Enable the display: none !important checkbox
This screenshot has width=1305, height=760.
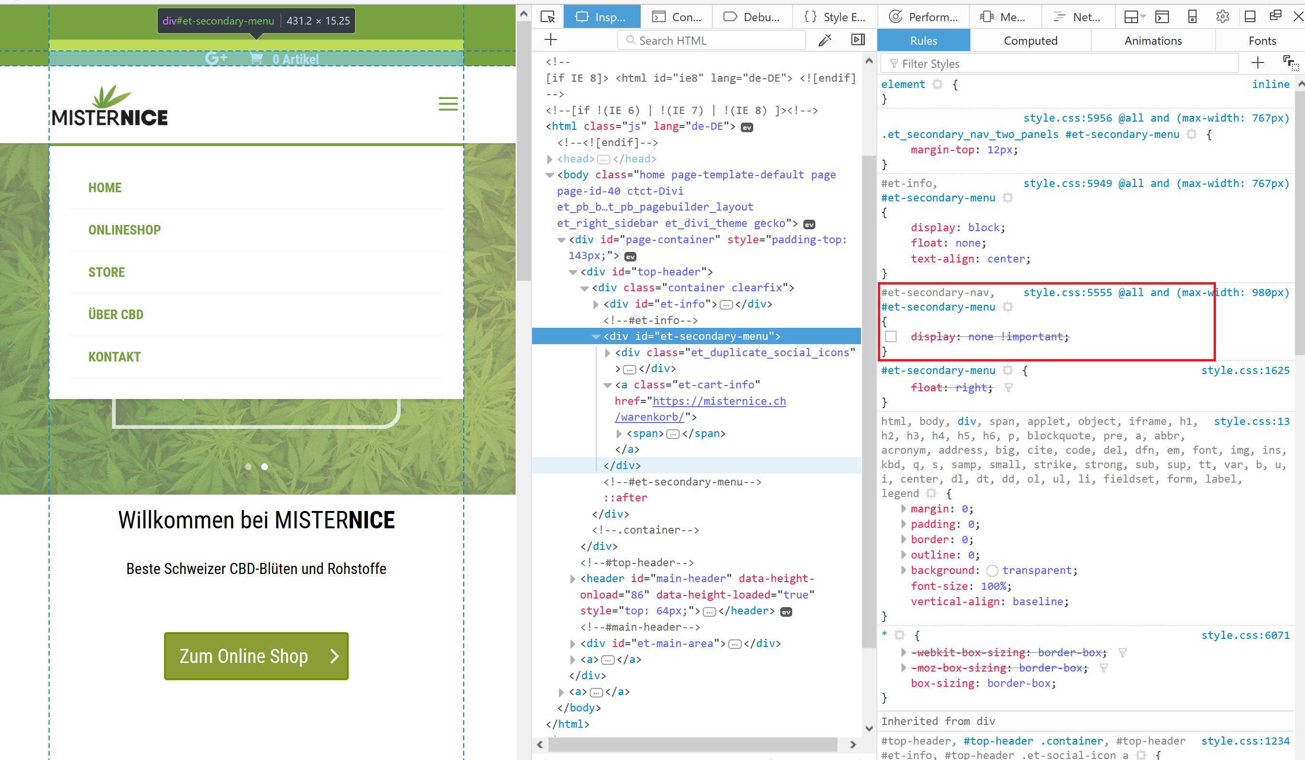tap(891, 337)
